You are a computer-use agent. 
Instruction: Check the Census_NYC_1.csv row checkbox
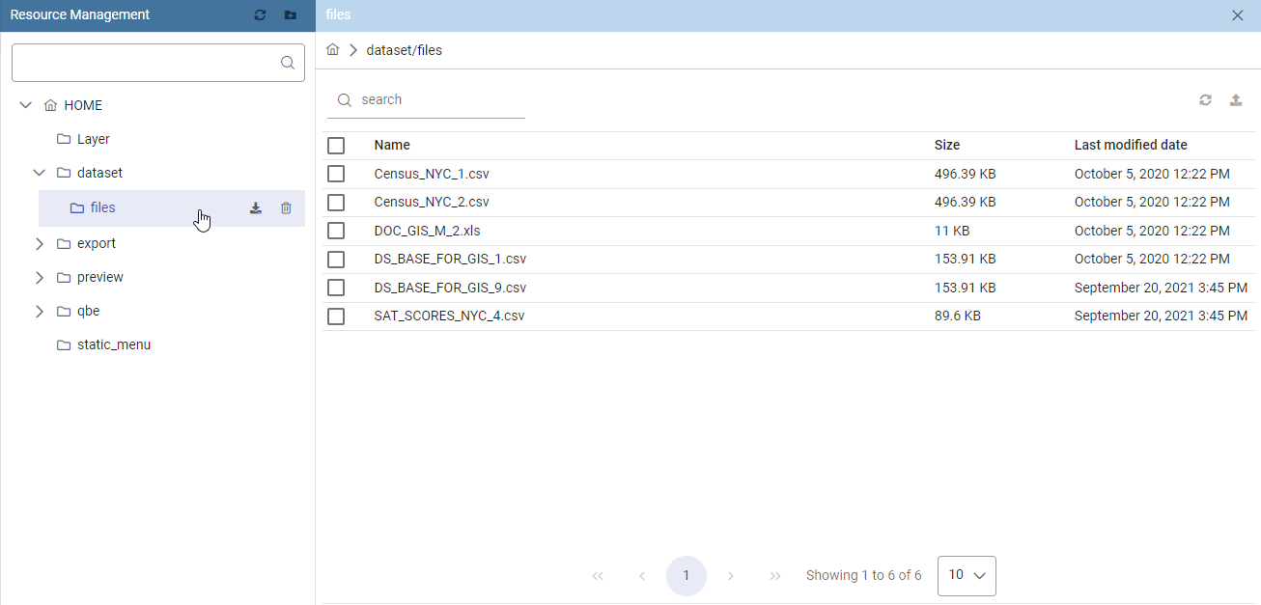[336, 174]
